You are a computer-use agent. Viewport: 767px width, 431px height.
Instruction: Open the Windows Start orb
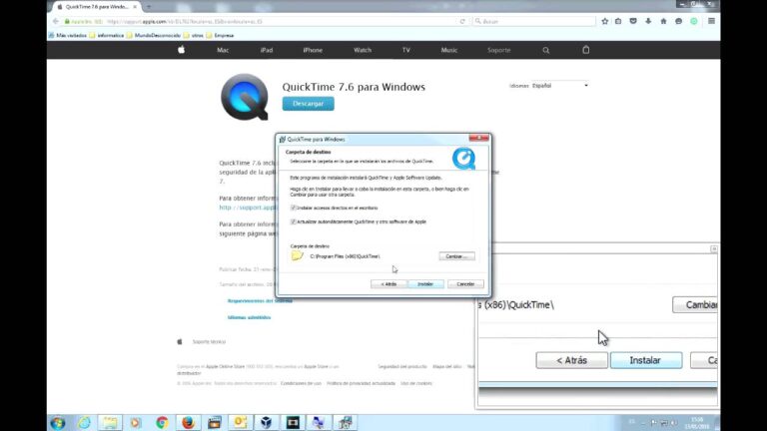(58, 423)
